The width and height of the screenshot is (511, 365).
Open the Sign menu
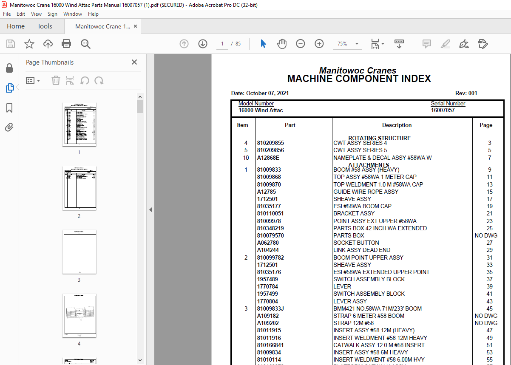point(52,14)
